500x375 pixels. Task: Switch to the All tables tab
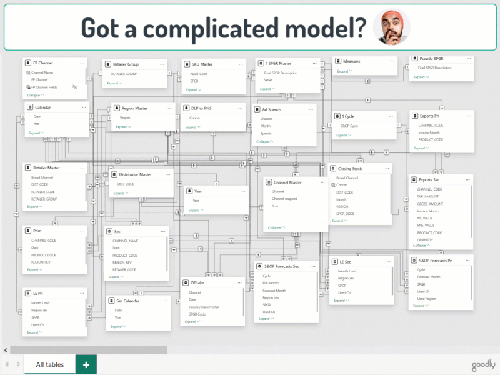49,364
